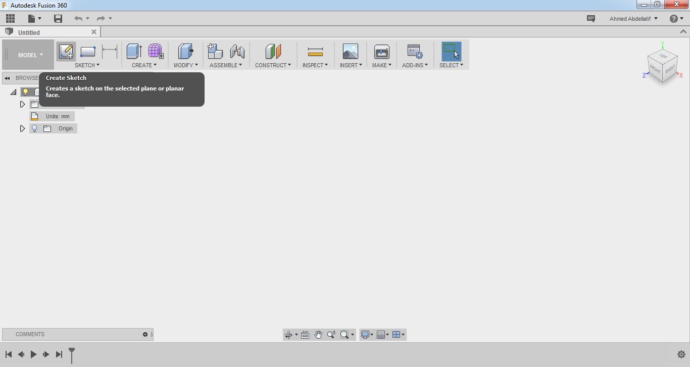Jump to the end of the timeline
690x367 pixels.
[59, 354]
